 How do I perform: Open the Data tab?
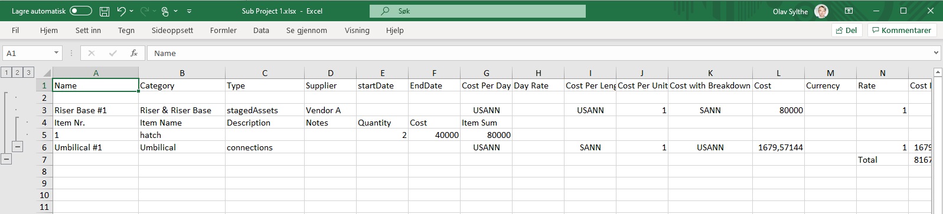(x=261, y=30)
